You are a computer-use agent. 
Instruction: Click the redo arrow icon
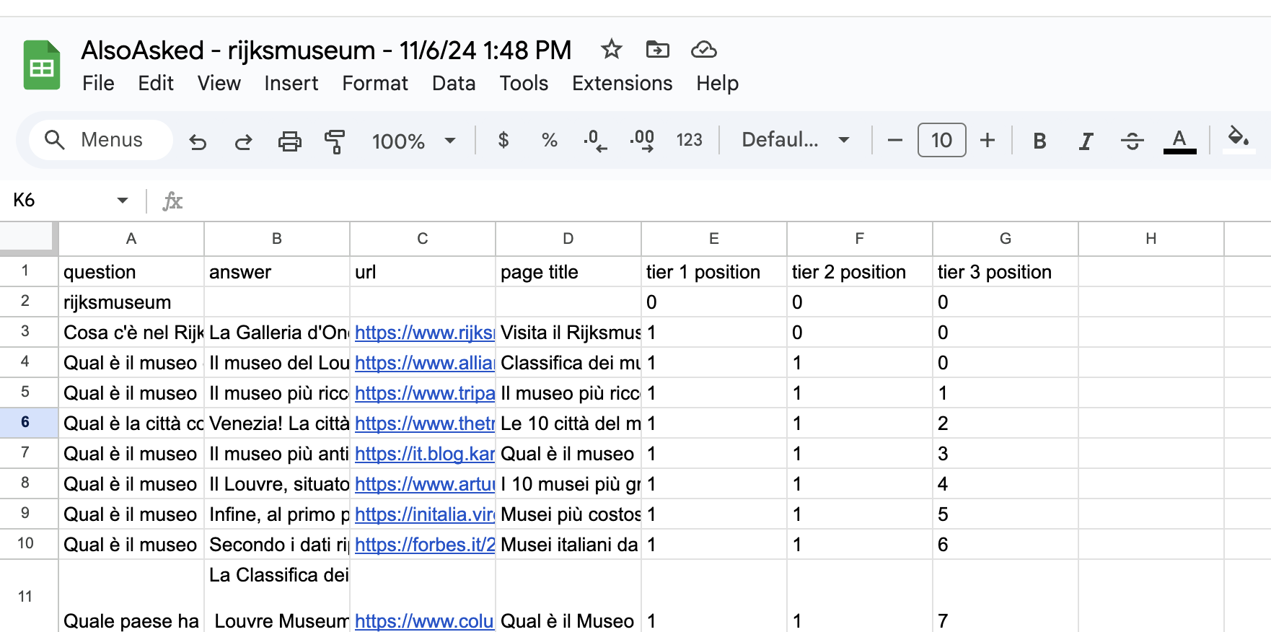tap(243, 141)
